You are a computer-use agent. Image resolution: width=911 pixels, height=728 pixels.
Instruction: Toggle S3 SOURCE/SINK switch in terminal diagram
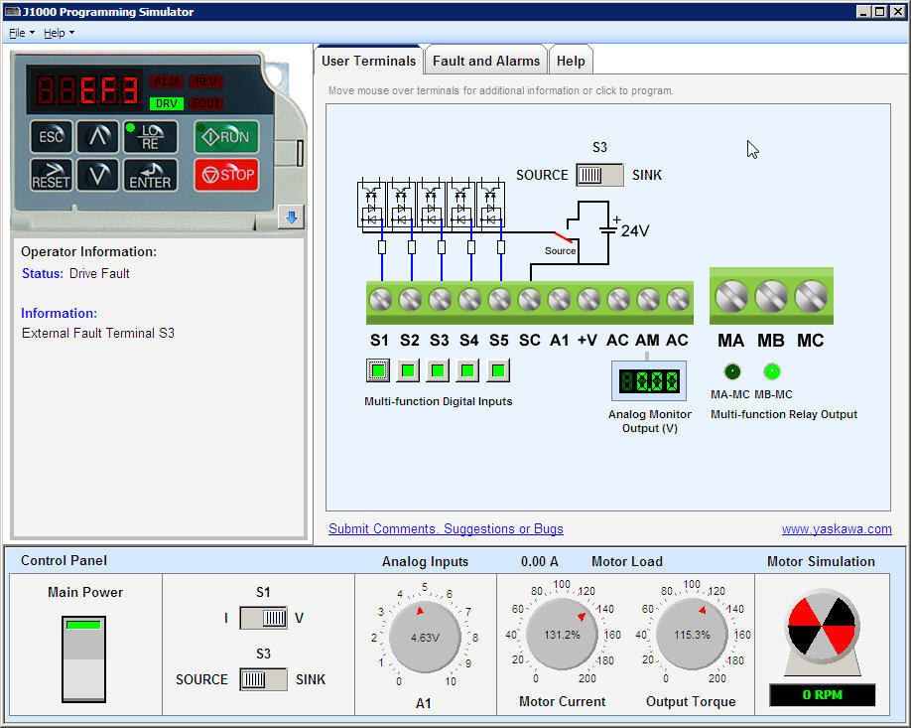point(599,175)
